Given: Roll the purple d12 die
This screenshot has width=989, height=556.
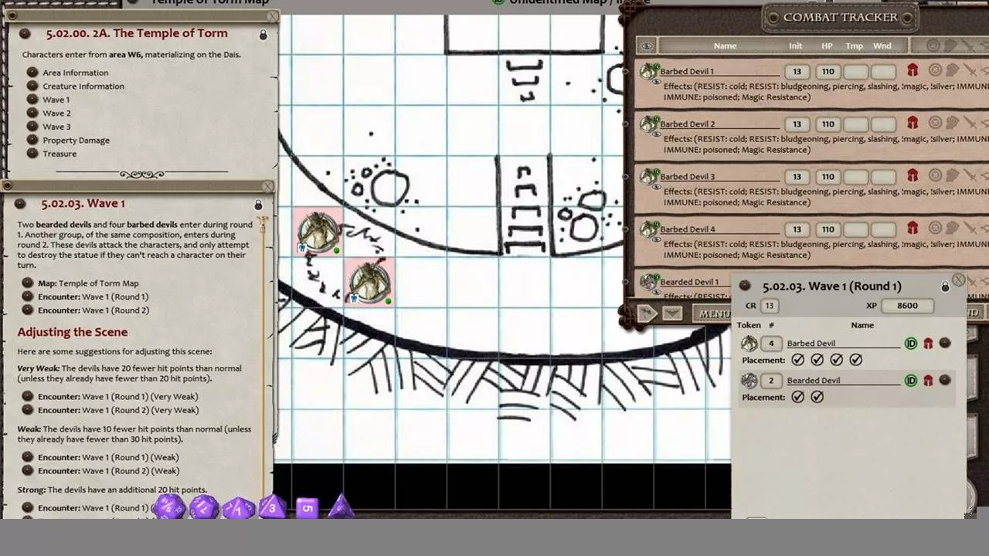Looking at the screenshot, I should click(204, 508).
